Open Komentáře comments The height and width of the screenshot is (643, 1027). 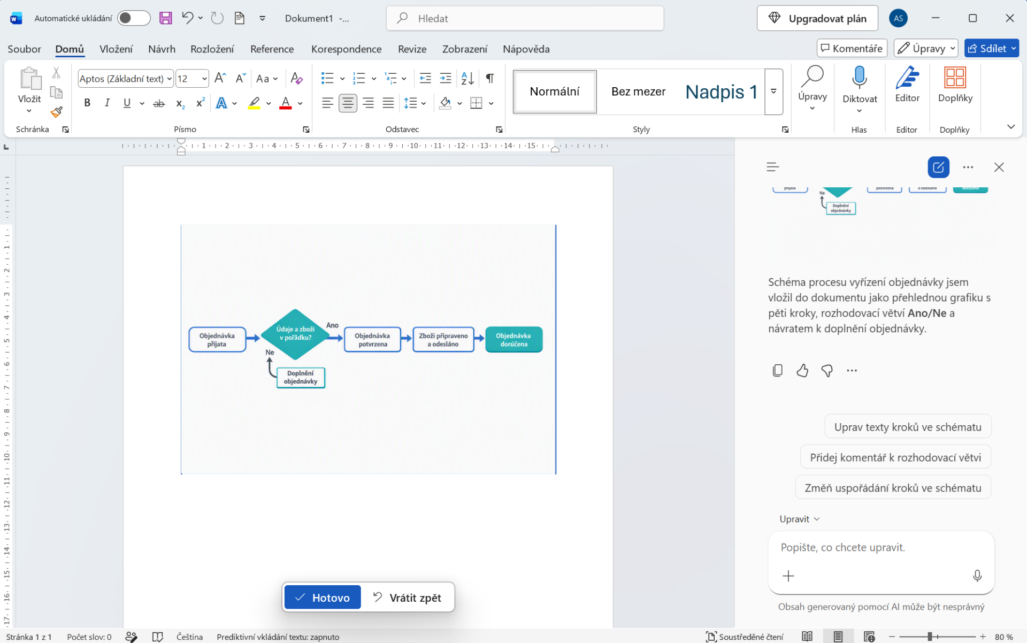point(852,48)
